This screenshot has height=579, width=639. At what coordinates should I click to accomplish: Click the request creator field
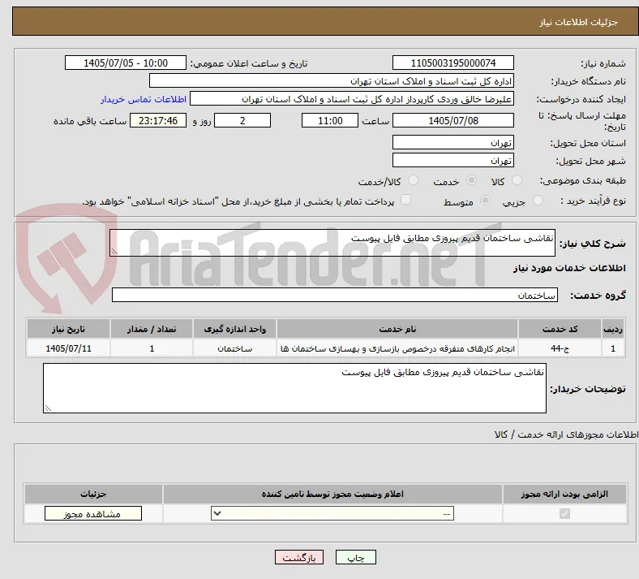pos(352,99)
